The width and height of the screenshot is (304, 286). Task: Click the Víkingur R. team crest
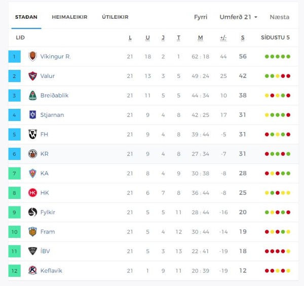tap(32, 56)
